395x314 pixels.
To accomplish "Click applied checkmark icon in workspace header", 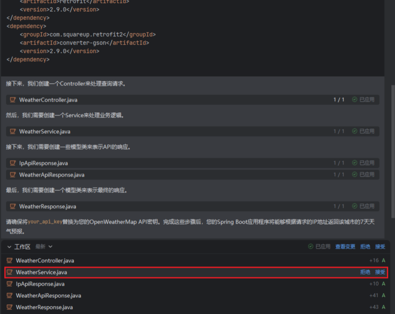I will pyautogui.click(x=311, y=246).
